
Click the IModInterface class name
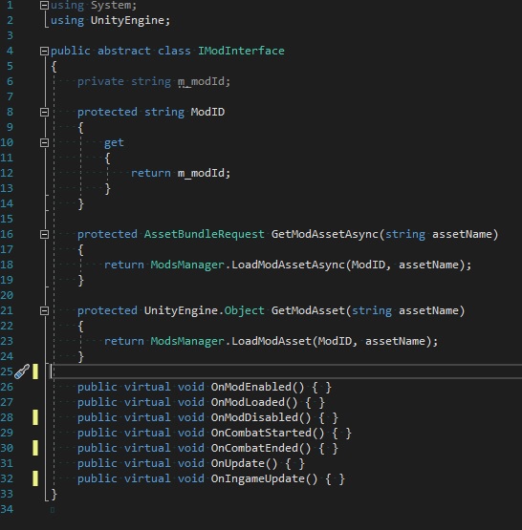point(241,51)
